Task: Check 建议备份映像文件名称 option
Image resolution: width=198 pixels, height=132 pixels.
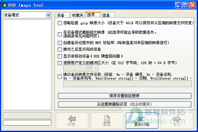Action: coord(60,76)
